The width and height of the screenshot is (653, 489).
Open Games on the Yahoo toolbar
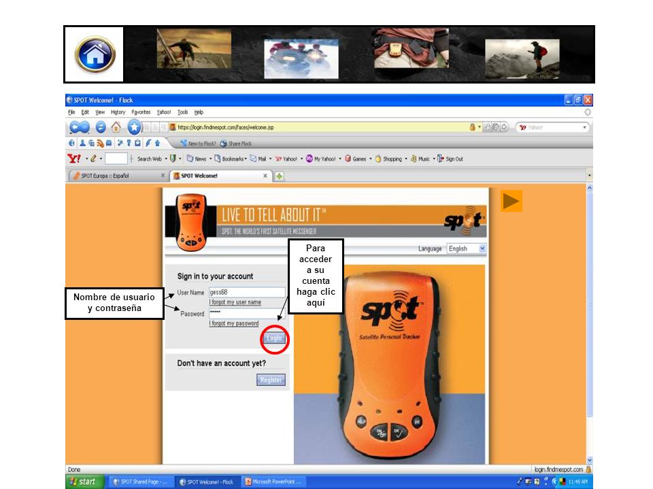(x=355, y=159)
